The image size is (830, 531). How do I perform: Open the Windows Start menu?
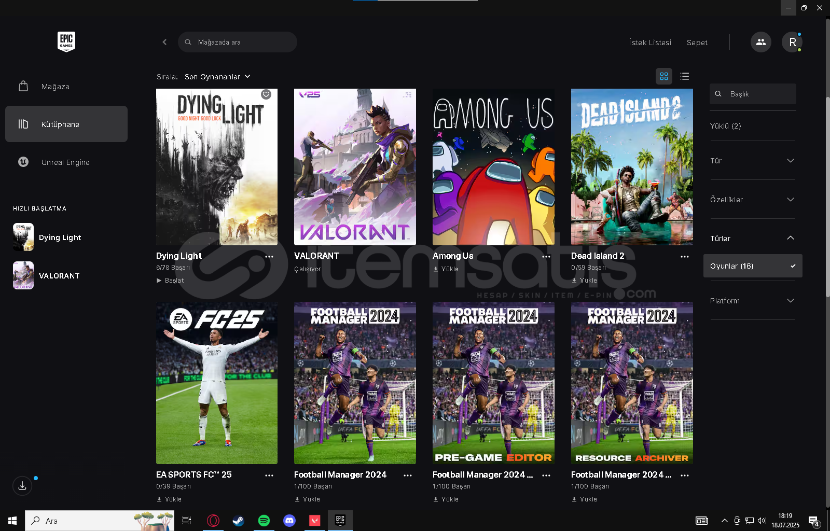pos(12,521)
